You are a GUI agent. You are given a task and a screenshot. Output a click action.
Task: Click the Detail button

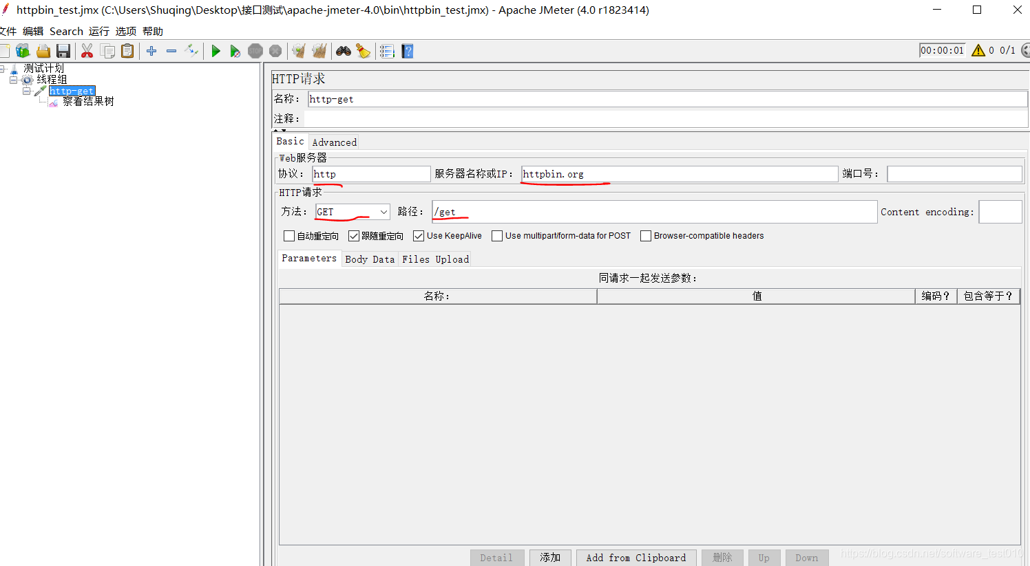pyautogui.click(x=497, y=558)
